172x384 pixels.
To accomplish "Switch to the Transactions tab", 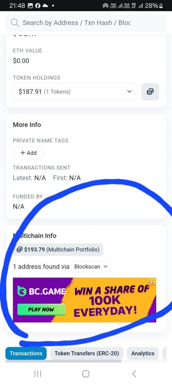I will [x=26, y=353].
